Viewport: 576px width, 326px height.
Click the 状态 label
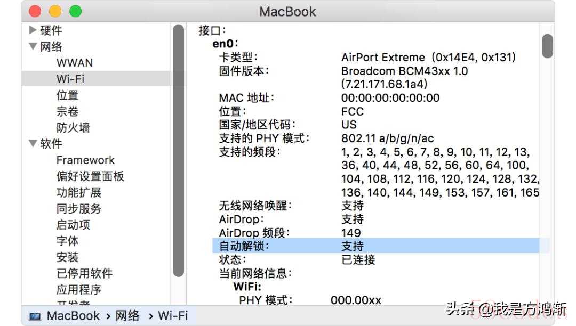click(233, 259)
